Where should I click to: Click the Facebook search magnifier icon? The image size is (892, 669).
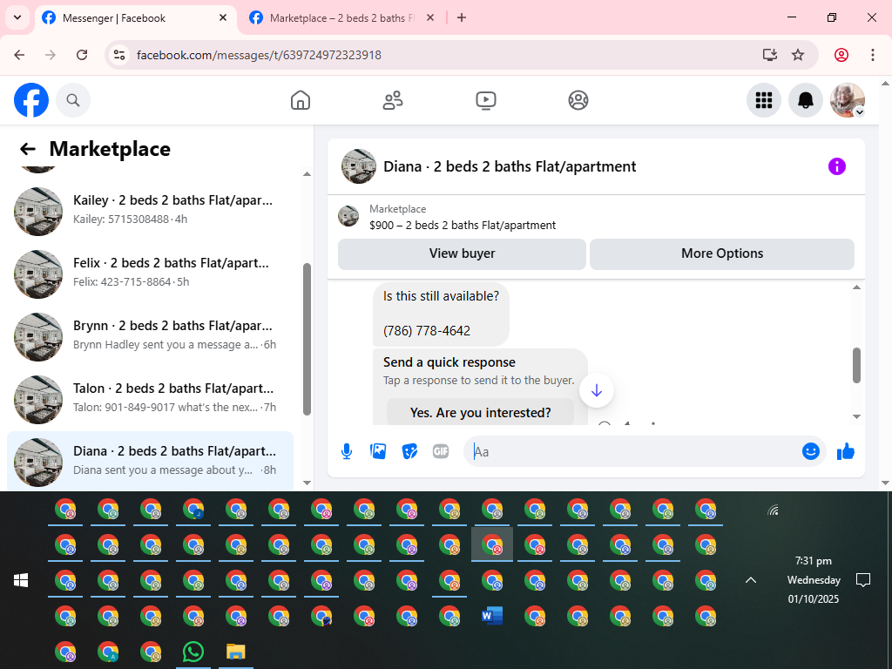click(73, 100)
